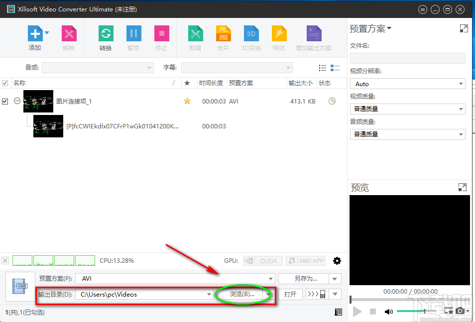Toggle the AMD APP acceleration button
475x322 pixels.
click(x=306, y=261)
